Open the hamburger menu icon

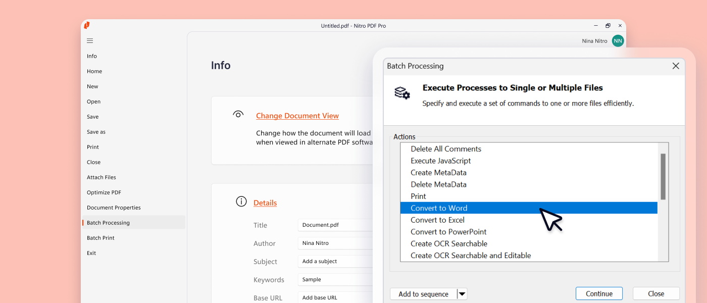point(90,41)
